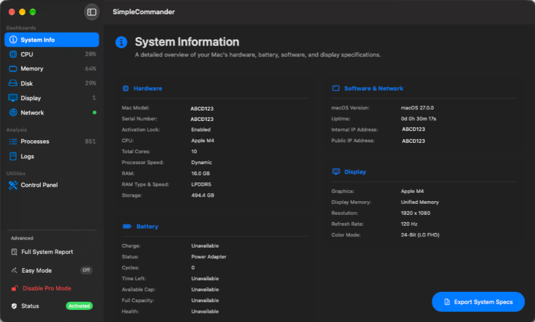Click the document icon on Export button

tap(447, 302)
